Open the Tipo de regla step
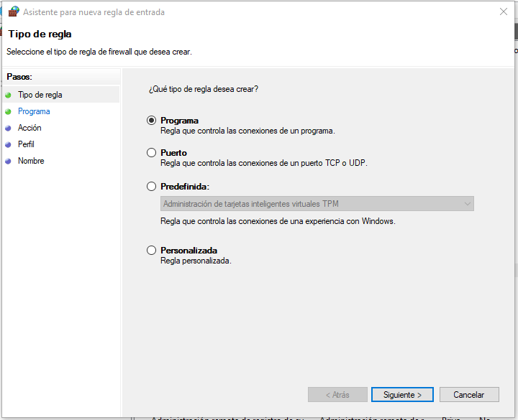 click(40, 95)
